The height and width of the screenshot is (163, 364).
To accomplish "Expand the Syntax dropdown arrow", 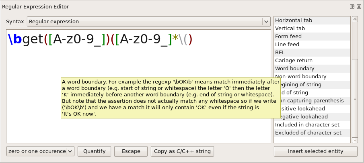I will (266, 22).
